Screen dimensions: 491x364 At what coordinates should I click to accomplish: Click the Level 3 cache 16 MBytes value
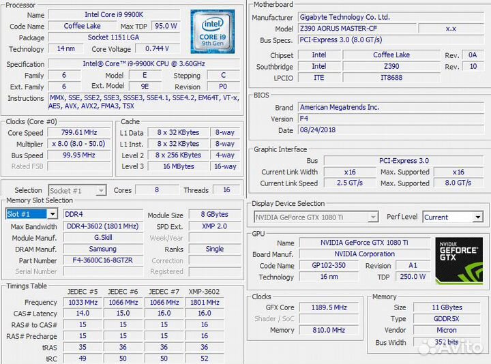click(178, 166)
